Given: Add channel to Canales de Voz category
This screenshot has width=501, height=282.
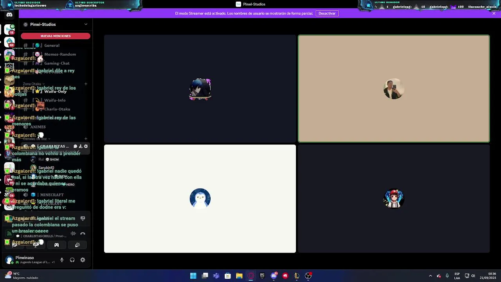Looking at the screenshot, I should [86, 139].
